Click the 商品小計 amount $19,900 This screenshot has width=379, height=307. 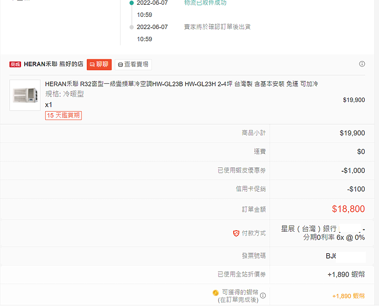click(352, 133)
